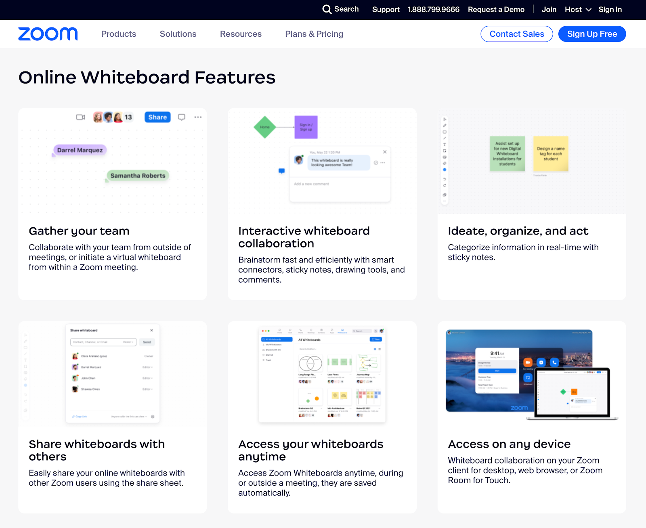Select All Whiteboards in the app sidebar

277,339
